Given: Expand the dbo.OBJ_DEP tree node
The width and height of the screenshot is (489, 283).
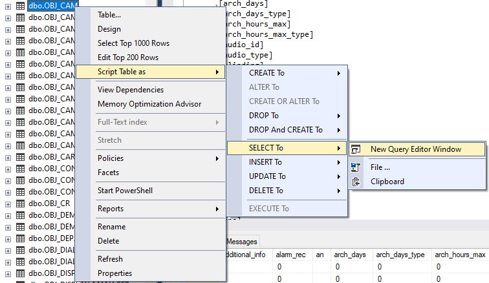Looking at the screenshot, I should [x=8, y=238].
